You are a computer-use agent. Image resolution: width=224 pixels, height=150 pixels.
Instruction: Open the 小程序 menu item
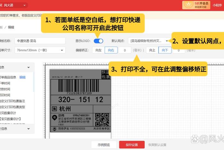point(217,5)
